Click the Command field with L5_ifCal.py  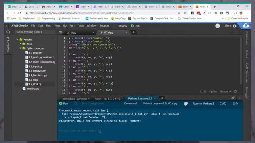click(x=160, y=104)
